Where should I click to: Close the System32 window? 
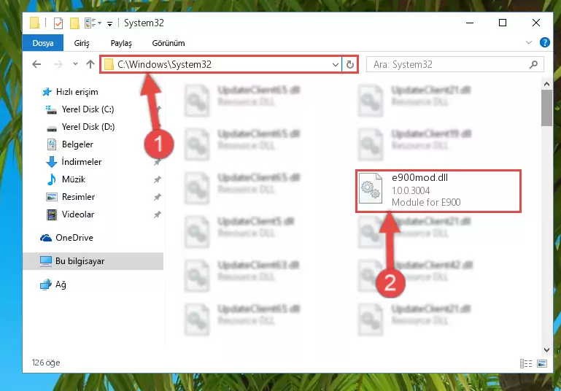point(536,23)
